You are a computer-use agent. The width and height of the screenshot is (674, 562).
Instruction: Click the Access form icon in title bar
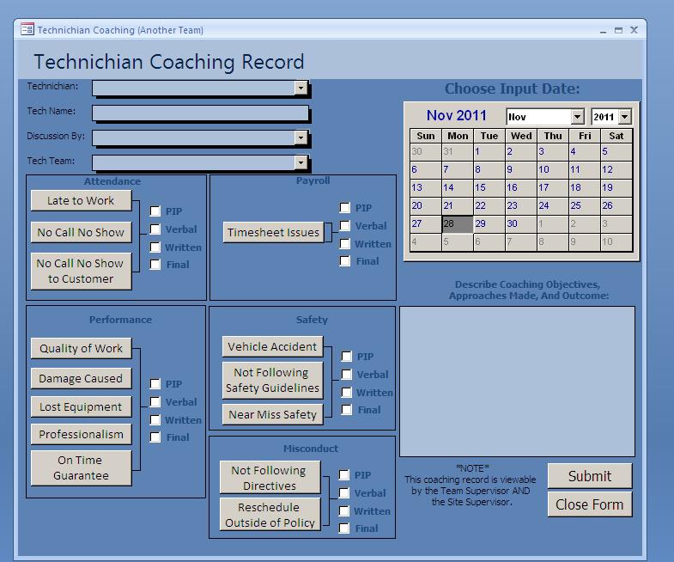tap(27, 30)
